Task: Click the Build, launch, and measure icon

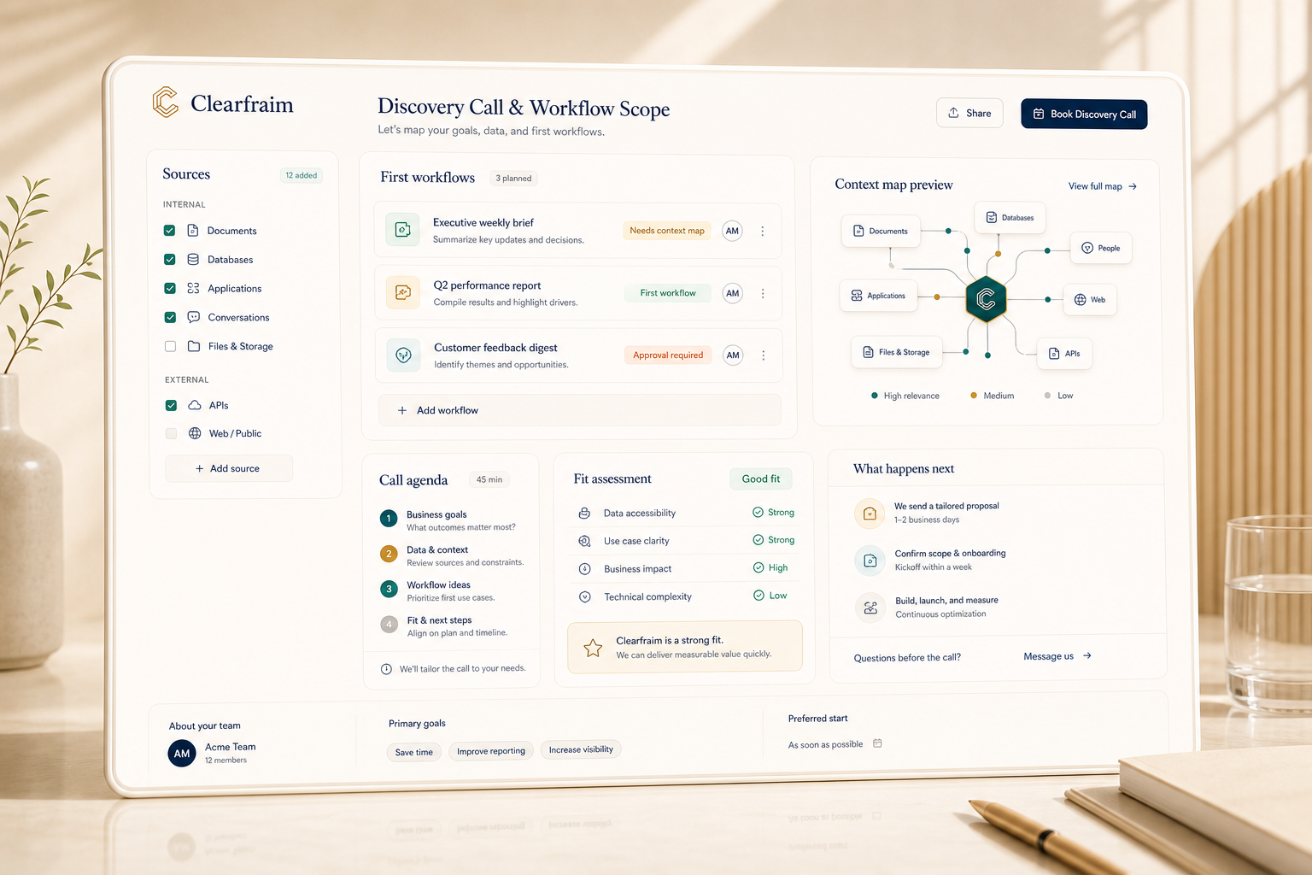Action: pyautogui.click(x=870, y=608)
